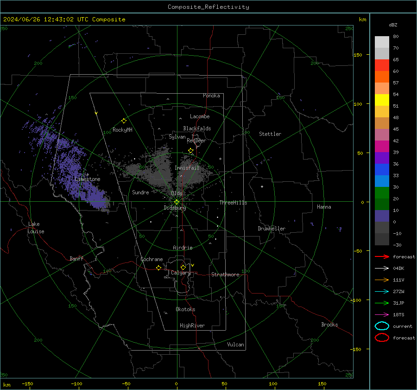
Task: Pick the blue 36 dBZ color swatch
Action: (x=382, y=169)
